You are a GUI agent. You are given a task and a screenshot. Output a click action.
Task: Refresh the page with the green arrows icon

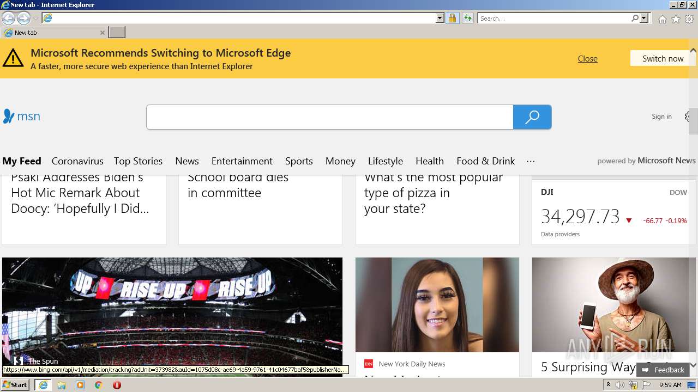coord(468,19)
